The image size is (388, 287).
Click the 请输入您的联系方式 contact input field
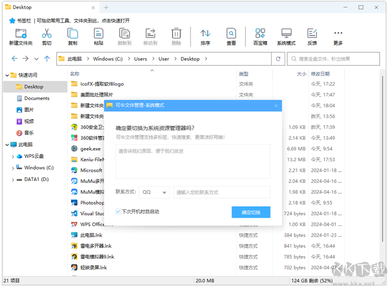(x=222, y=192)
